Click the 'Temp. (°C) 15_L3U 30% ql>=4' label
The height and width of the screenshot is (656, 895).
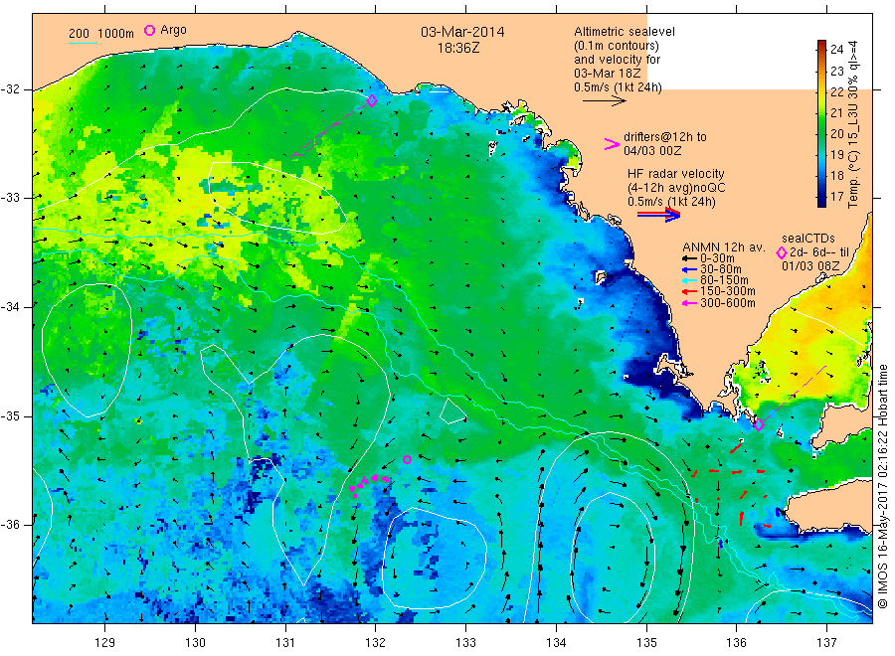coord(853,124)
